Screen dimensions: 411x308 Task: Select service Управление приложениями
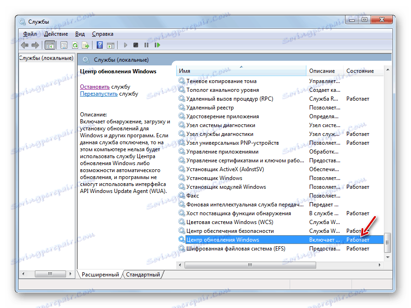(x=280, y=152)
